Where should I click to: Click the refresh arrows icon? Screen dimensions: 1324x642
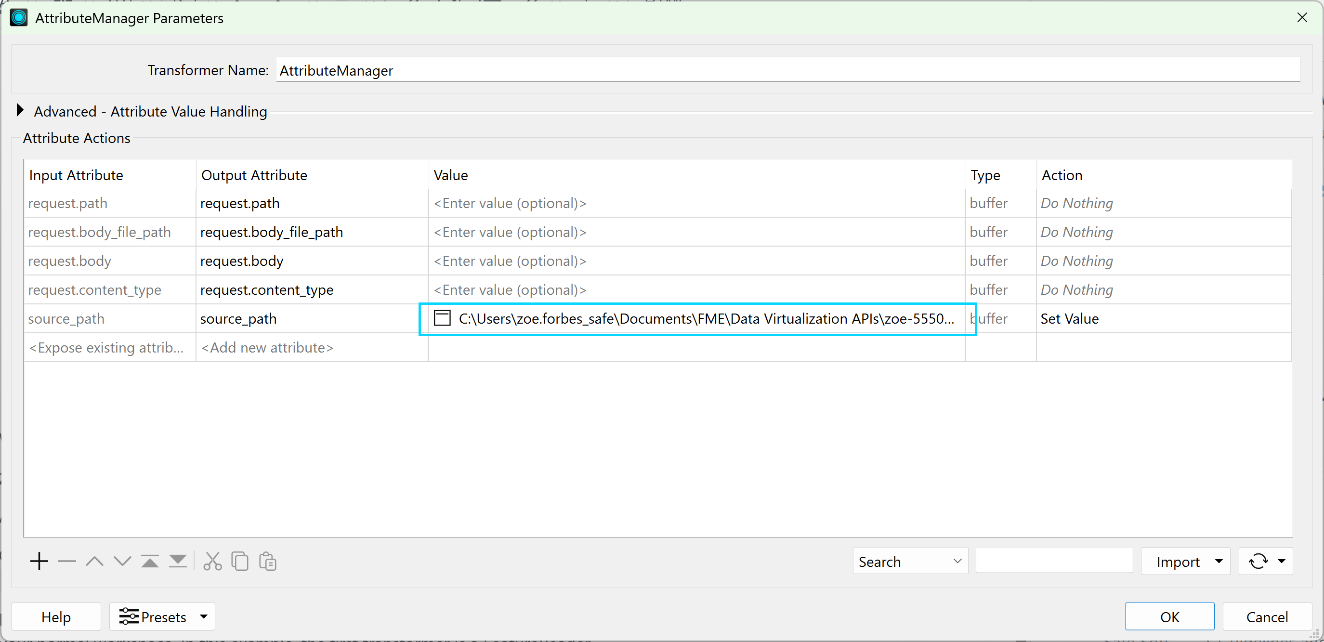(1258, 561)
